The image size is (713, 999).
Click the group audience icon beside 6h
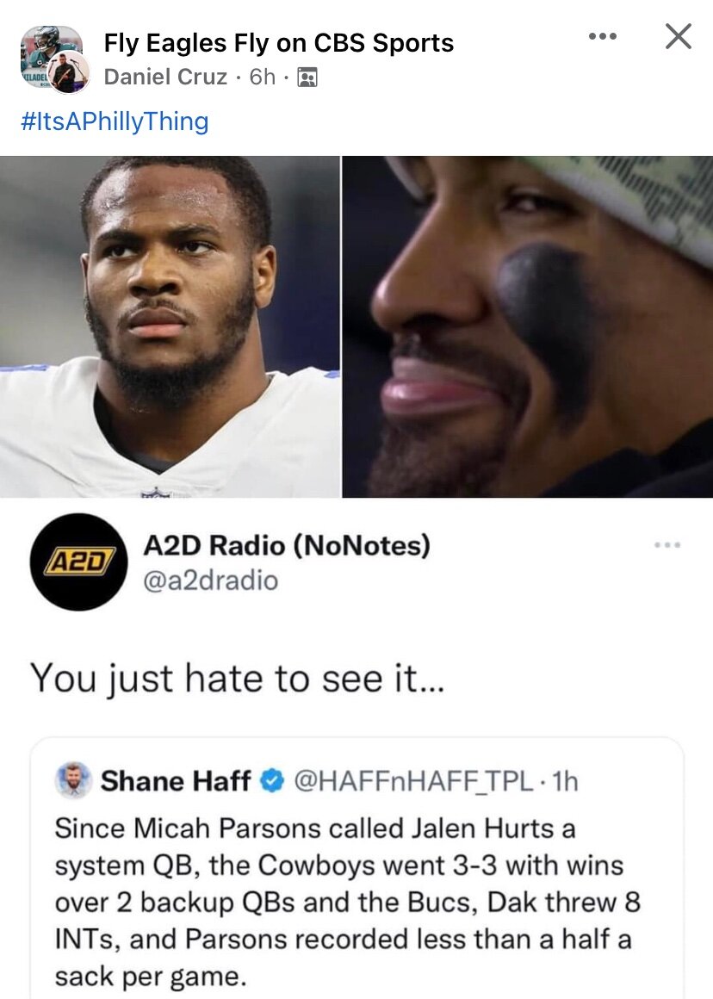click(307, 78)
